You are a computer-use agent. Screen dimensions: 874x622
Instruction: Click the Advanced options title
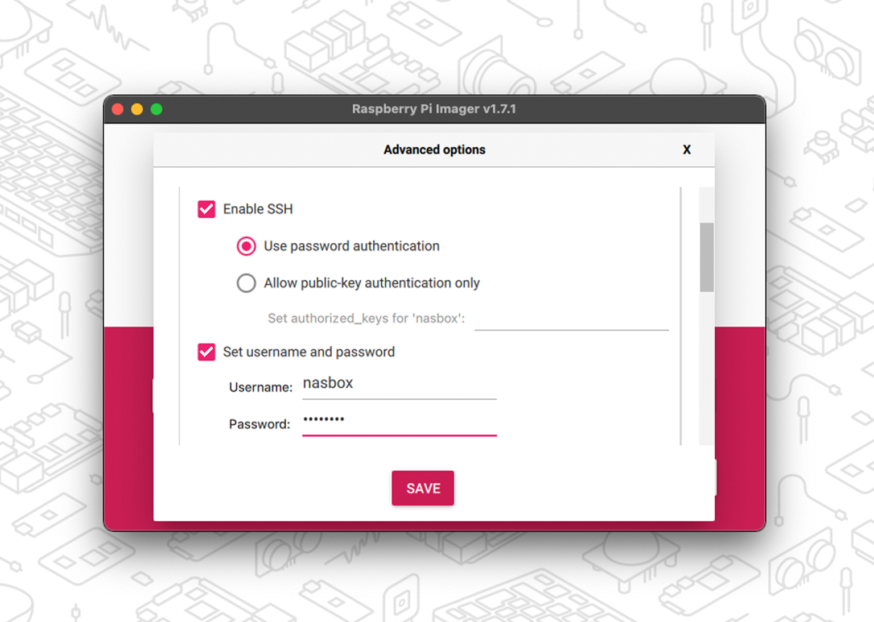tap(434, 150)
